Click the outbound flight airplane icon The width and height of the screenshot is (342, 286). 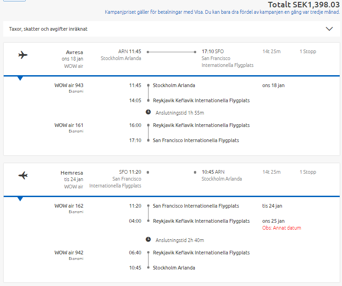click(x=23, y=55)
